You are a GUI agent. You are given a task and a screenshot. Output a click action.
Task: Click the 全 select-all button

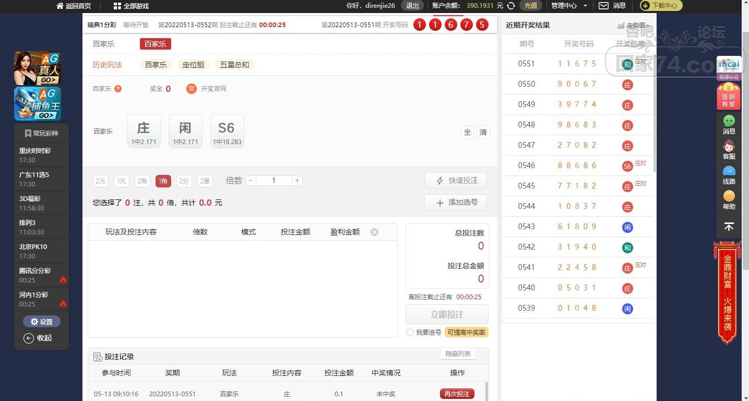click(x=468, y=132)
